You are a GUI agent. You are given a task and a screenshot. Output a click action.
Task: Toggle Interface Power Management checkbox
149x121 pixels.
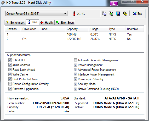75,74
